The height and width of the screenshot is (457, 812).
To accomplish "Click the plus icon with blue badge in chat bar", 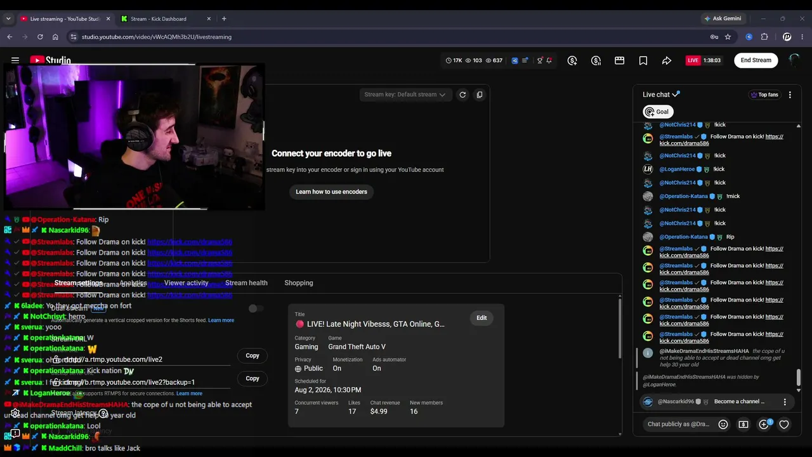I will (x=764, y=424).
